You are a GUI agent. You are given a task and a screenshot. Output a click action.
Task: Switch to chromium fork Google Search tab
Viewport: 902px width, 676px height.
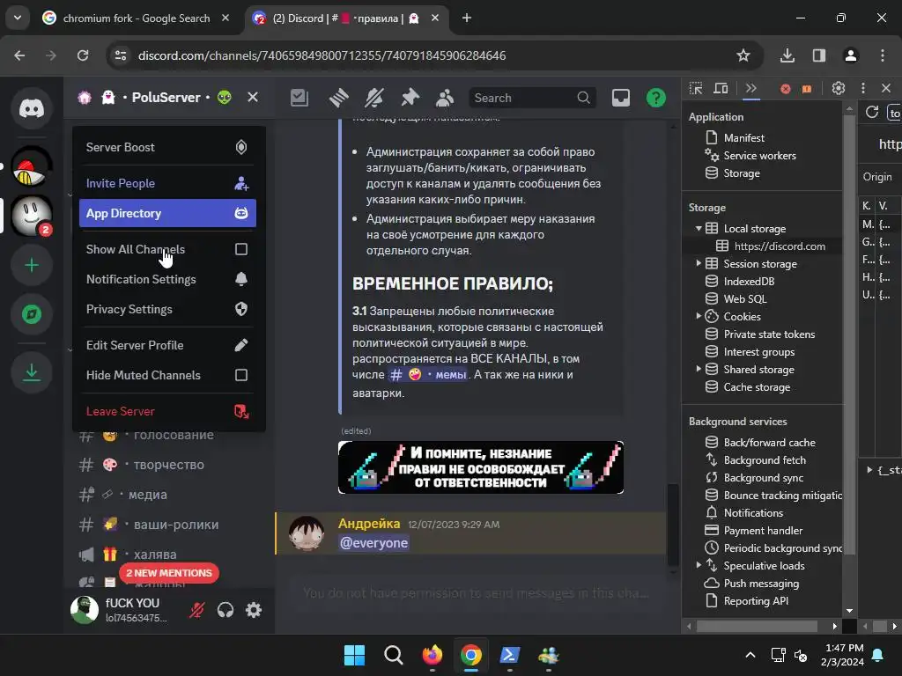[x=137, y=18]
